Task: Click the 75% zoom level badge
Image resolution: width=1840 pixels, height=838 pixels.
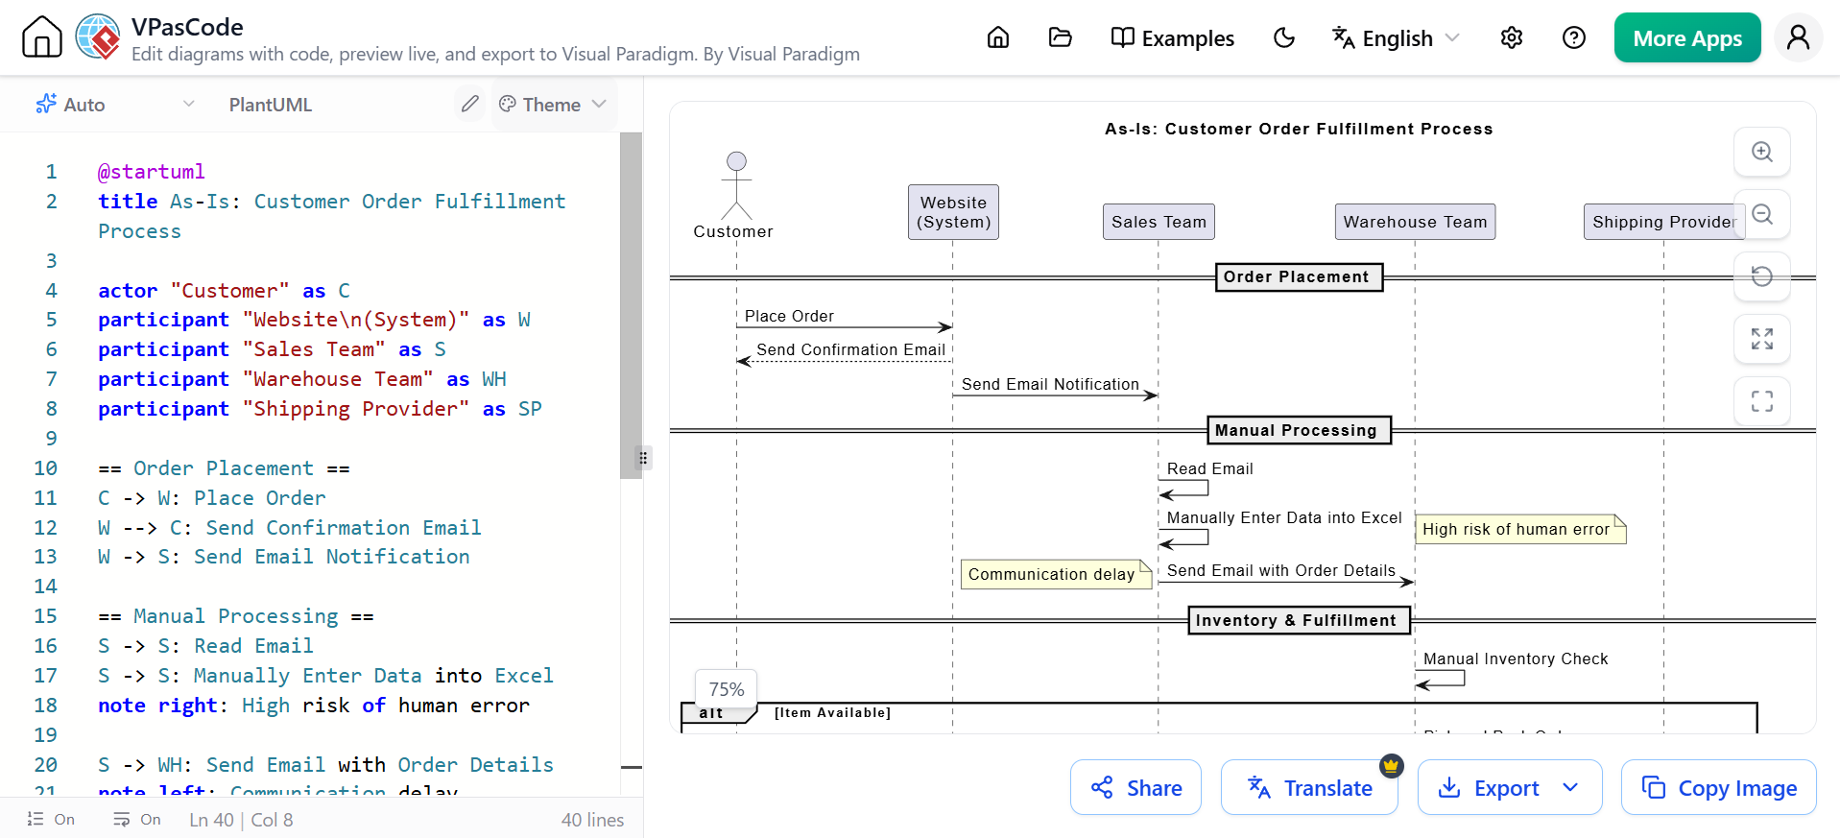Action: click(727, 689)
